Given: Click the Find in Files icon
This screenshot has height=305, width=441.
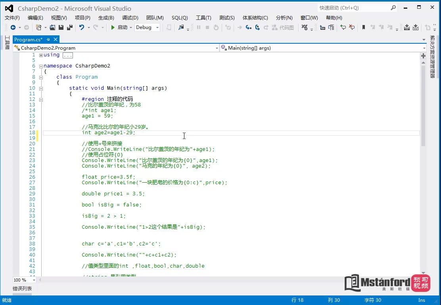Looking at the screenshot, I should click(181, 27).
